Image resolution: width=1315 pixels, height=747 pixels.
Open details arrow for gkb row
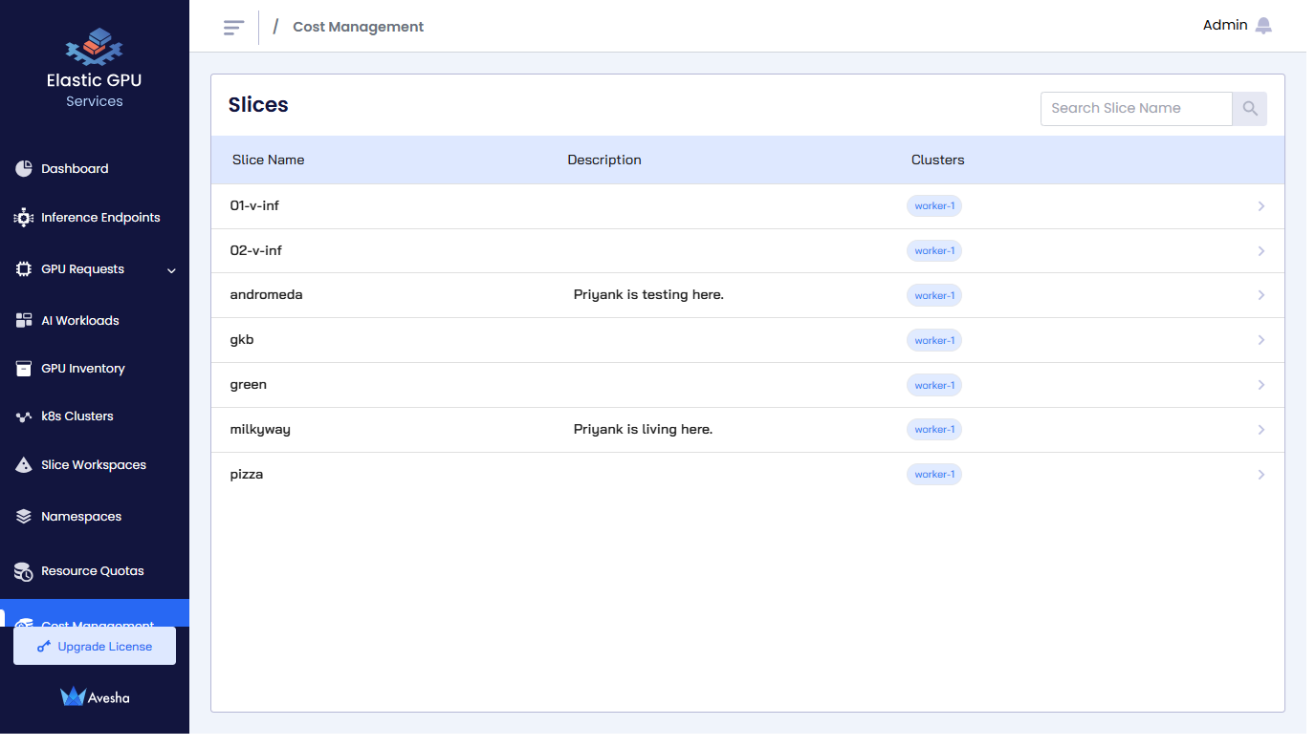pos(1261,340)
